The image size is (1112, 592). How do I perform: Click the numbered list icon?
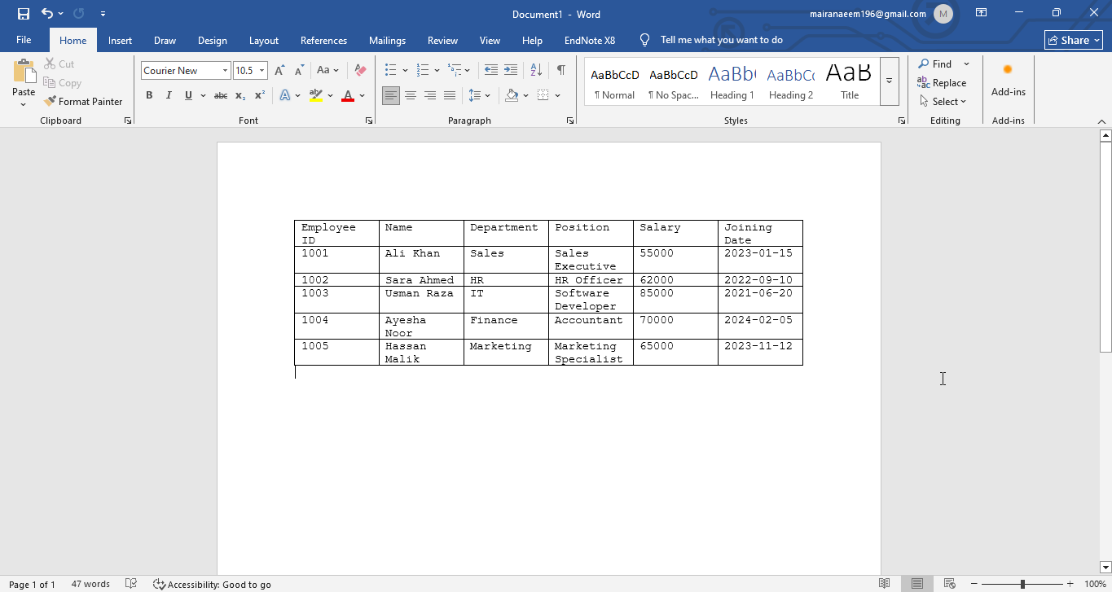click(423, 71)
